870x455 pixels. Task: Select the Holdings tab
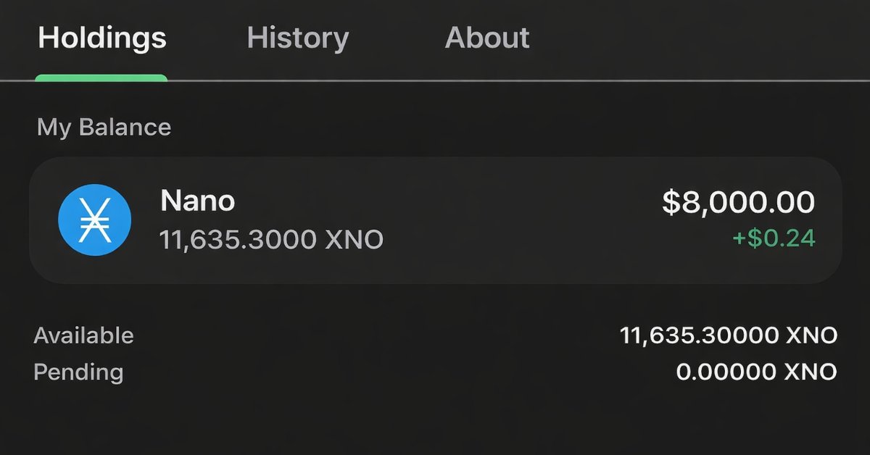[x=101, y=38]
